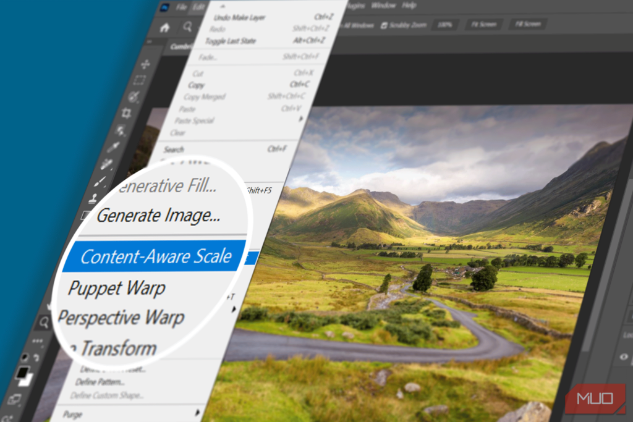Select the Brush tool
633x422 pixels.
click(x=100, y=182)
